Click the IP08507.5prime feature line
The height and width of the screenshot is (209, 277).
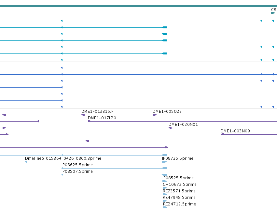click(x=114, y=175)
